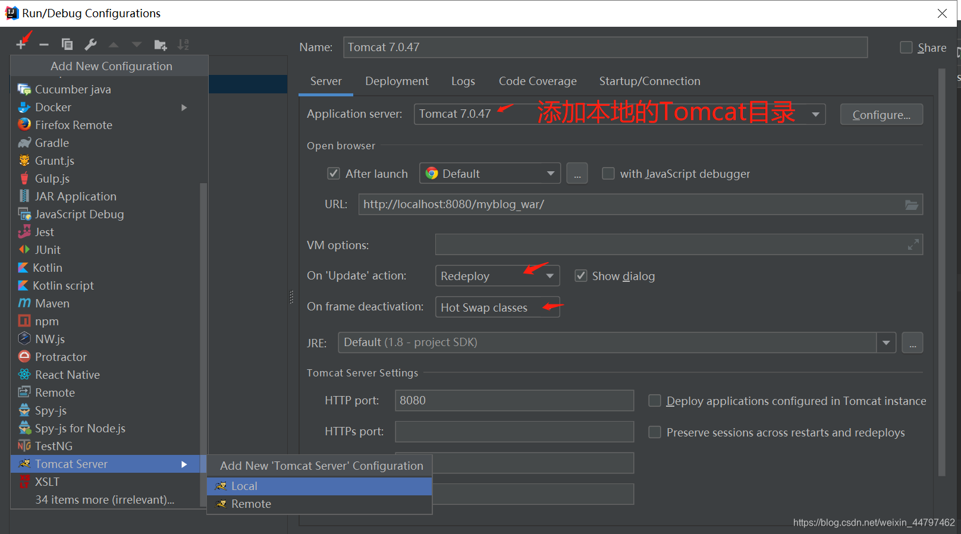
Task: Click the Move Up arrow icon
Action: [114, 45]
